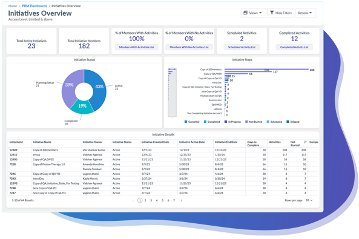This screenshot has height=239, width=359.
Task: Click 'new Copy of Copy of QA-YD' cell
Action: 49,193
